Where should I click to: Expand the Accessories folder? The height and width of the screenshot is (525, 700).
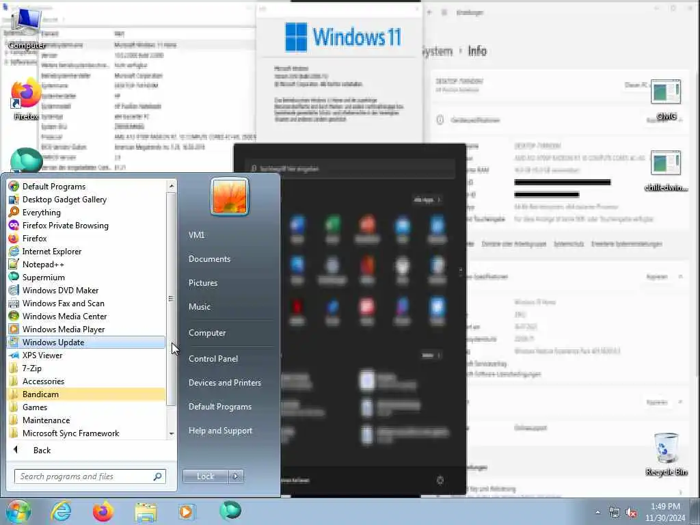click(x=86, y=381)
